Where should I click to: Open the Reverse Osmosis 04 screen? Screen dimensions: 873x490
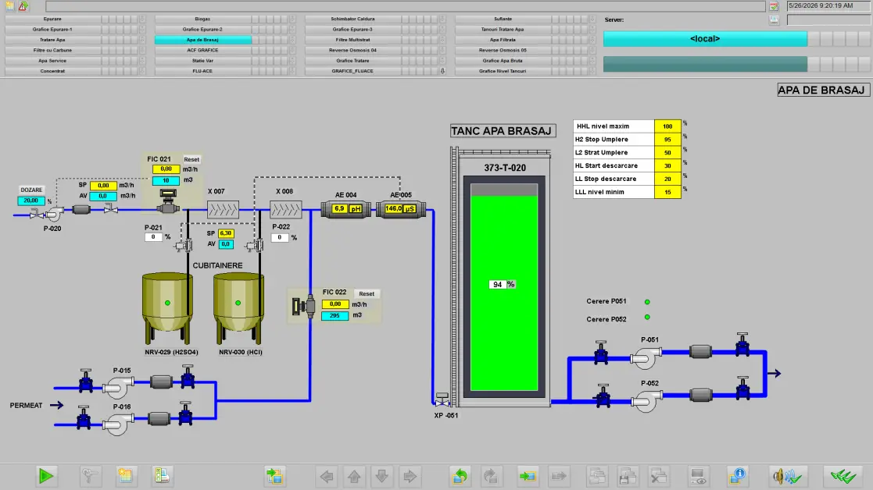point(352,50)
